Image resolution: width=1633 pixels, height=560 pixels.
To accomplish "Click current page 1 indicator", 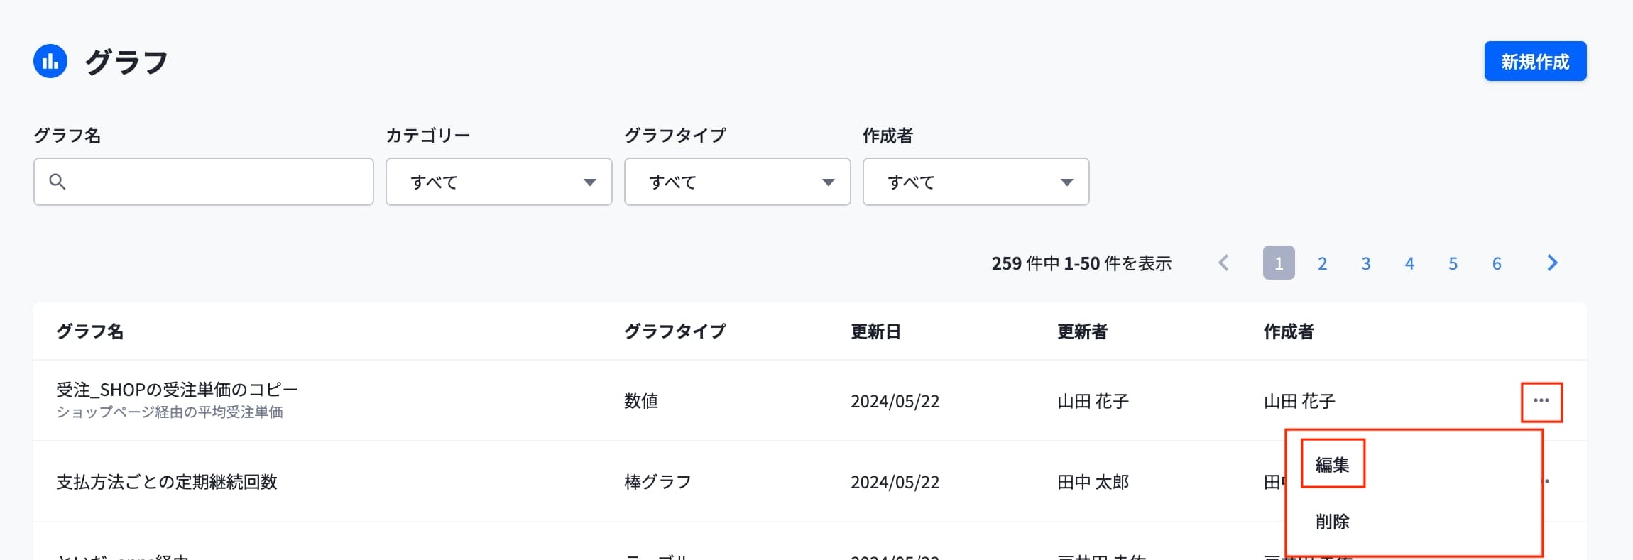I will 1279,263.
